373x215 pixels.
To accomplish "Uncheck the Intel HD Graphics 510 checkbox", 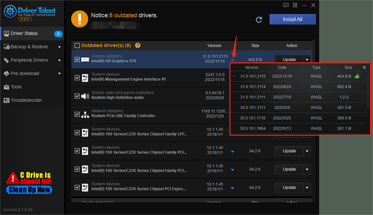I will click(77, 59).
